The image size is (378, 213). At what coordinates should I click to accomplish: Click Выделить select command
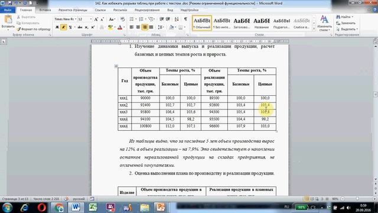(x=347, y=29)
